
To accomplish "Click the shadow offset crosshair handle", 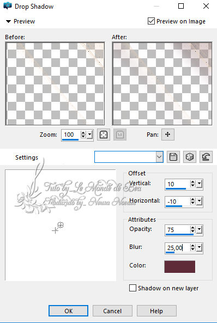I will tap(55, 230).
